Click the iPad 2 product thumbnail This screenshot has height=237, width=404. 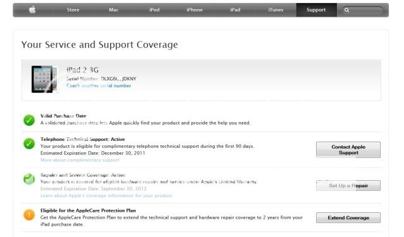pyautogui.click(x=45, y=79)
